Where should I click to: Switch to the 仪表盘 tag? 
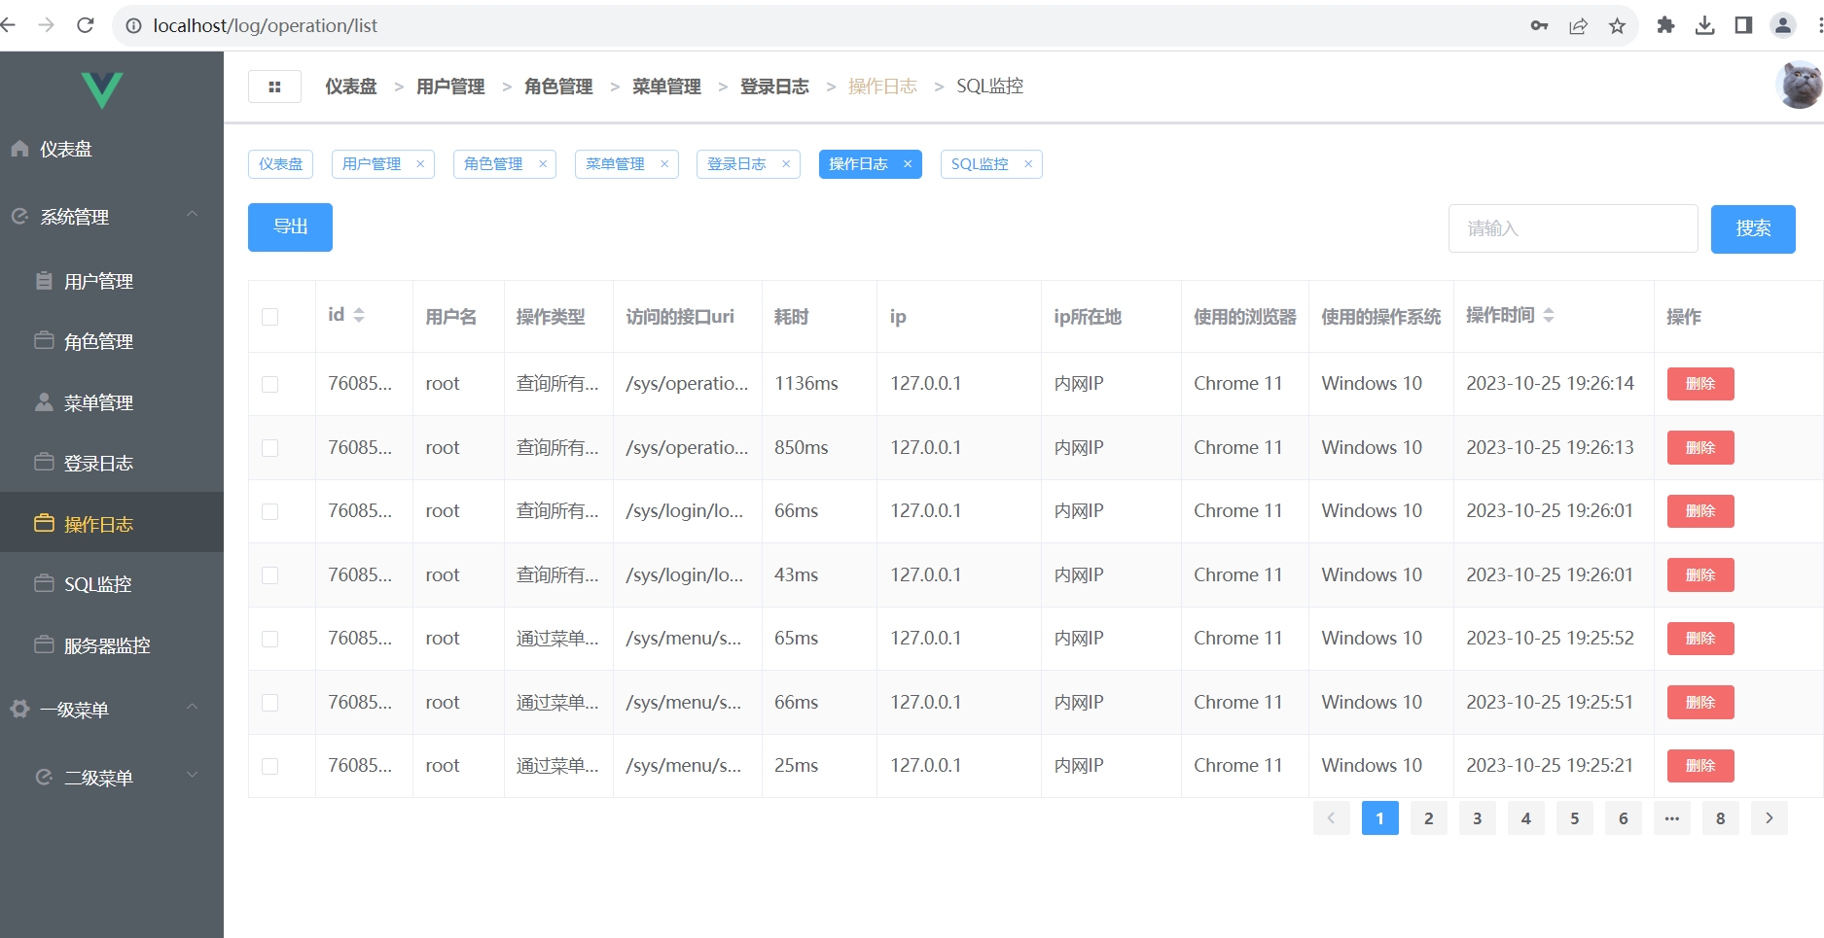[280, 164]
